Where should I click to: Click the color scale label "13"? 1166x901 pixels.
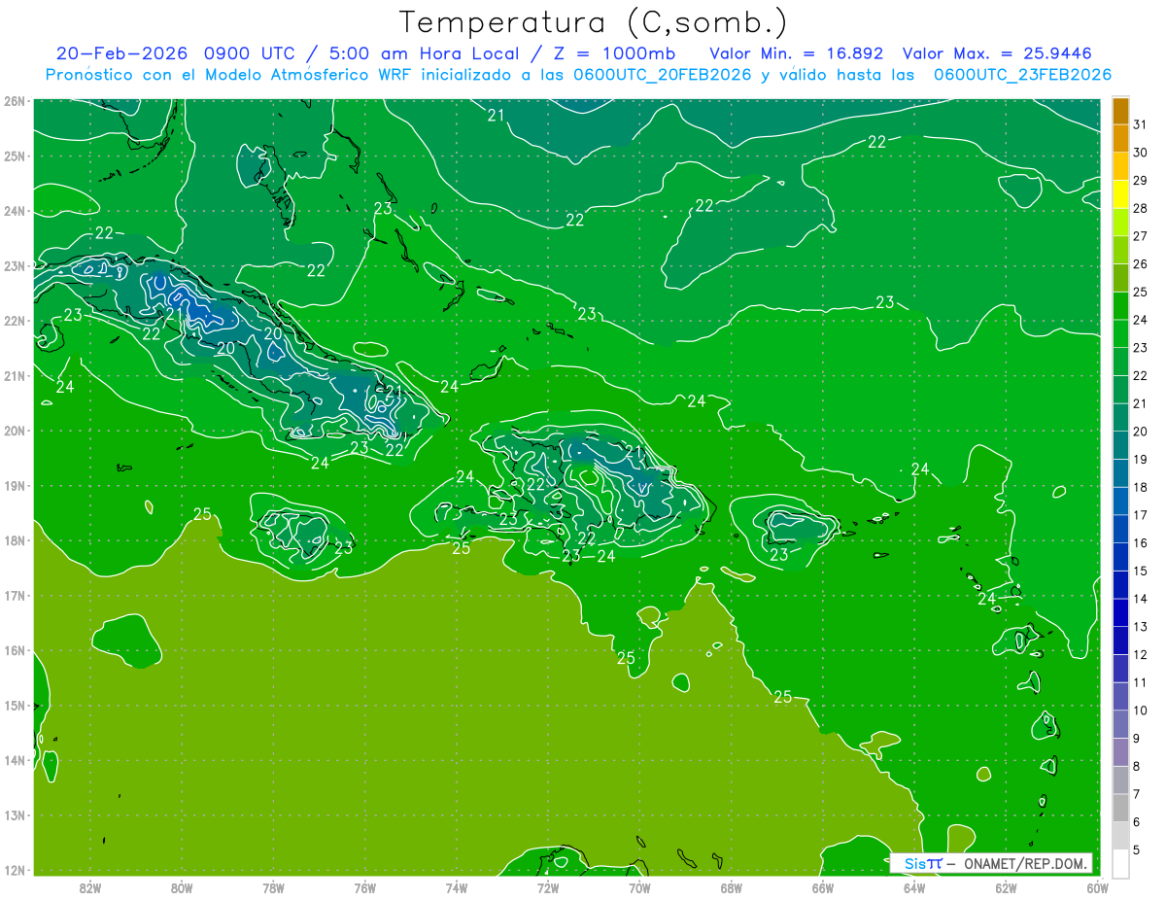[1140, 627]
